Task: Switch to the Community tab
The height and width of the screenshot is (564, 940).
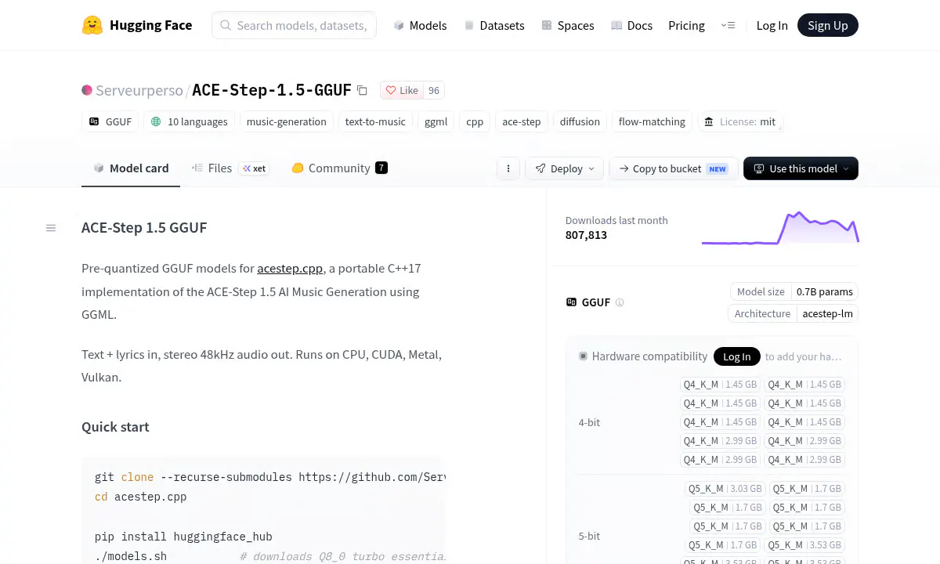Action: [x=338, y=168]
